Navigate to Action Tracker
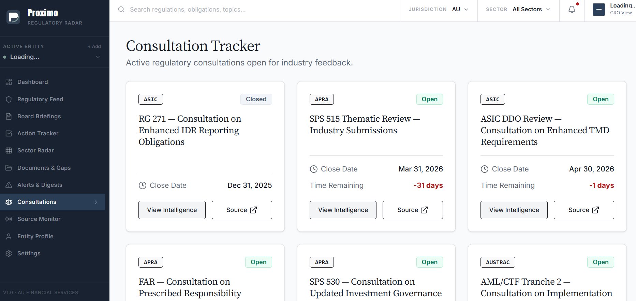The image size is (636, 301). [53, 133]
